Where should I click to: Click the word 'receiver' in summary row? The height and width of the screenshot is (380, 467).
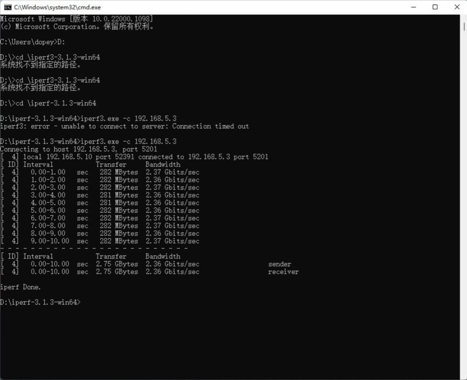point(283,272)
